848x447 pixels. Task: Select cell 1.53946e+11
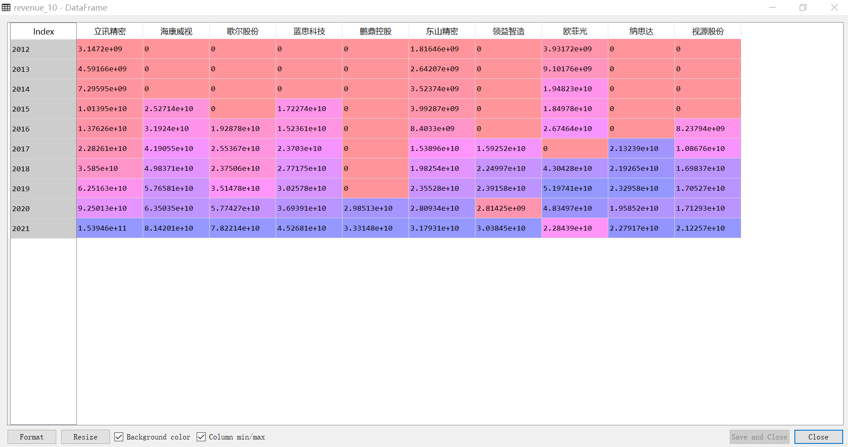110,228
